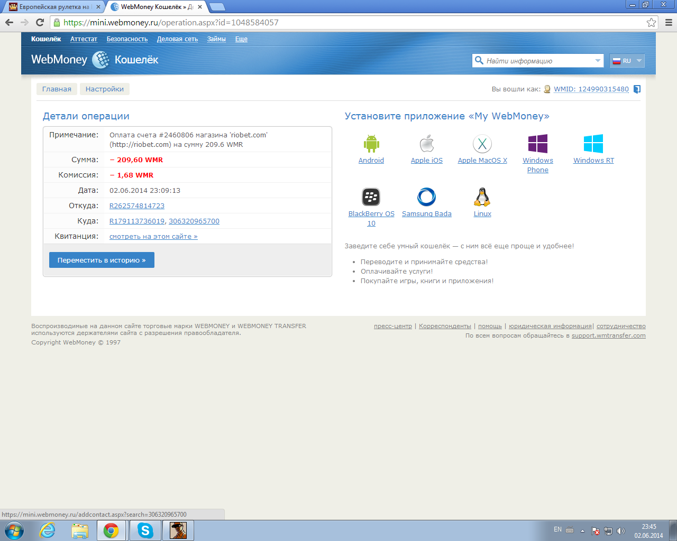Click the WebMoney globe logo
This screenshot has width=677, height=541.
tap(100, 60)
